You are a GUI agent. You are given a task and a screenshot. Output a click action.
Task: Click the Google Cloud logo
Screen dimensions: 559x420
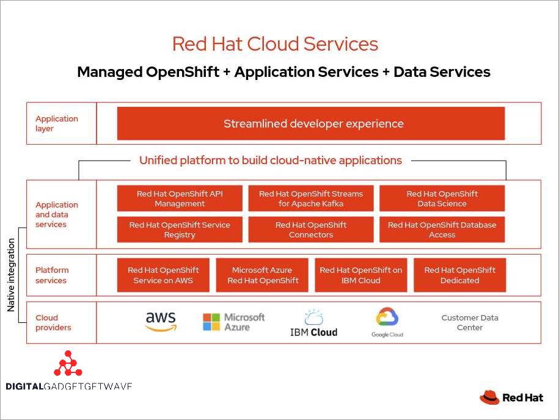click(387, 322)
